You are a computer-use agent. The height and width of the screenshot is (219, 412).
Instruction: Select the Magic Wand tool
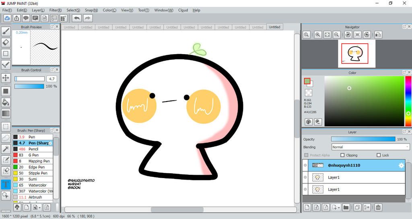[x=6, y=149]
